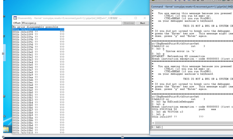The width and height of the screenshot is (233, 139).
Task: Click first 'nt!DbgBreakPointWithStatus+0x4:' line
Action: pyautogui.click(x=176, y=44)
